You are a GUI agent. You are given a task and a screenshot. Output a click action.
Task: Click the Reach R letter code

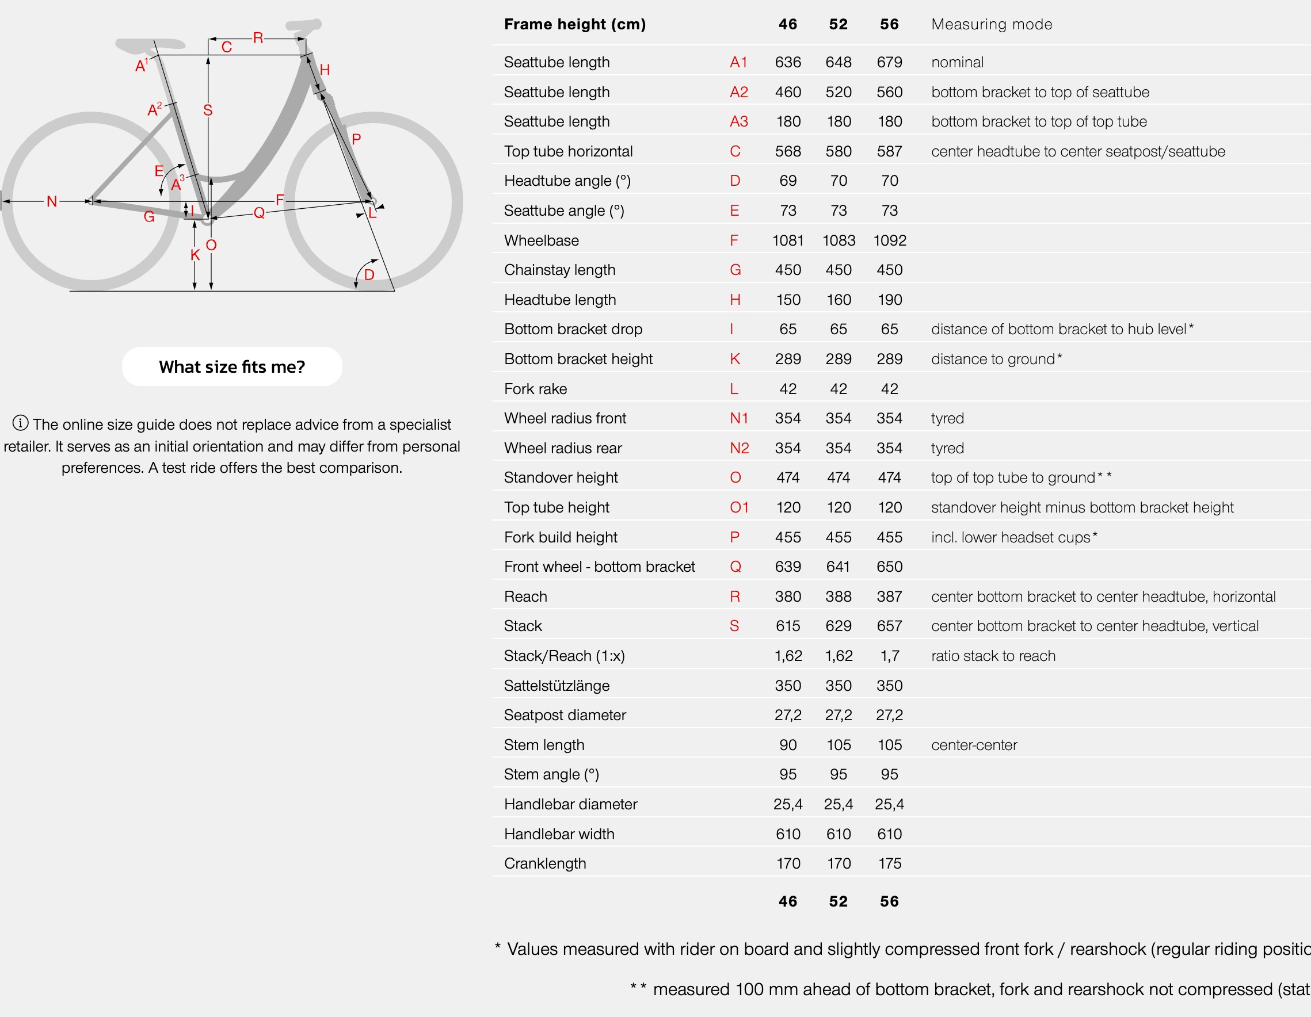735,597
